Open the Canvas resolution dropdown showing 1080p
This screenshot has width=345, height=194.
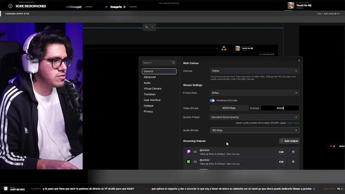coord(255,71)
